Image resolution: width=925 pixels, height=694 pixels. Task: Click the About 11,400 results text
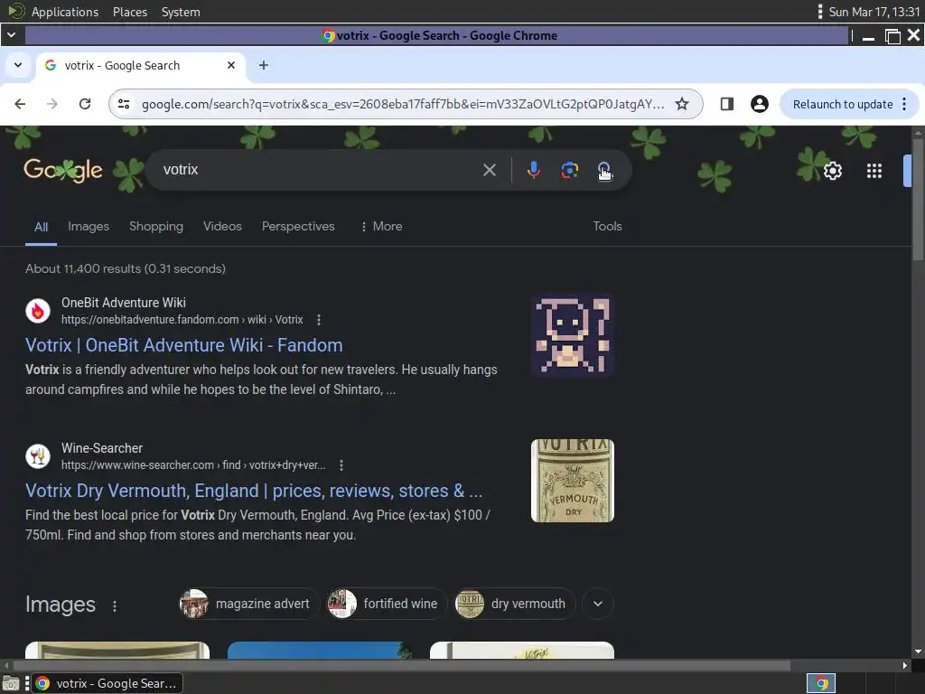click(125, 269)
